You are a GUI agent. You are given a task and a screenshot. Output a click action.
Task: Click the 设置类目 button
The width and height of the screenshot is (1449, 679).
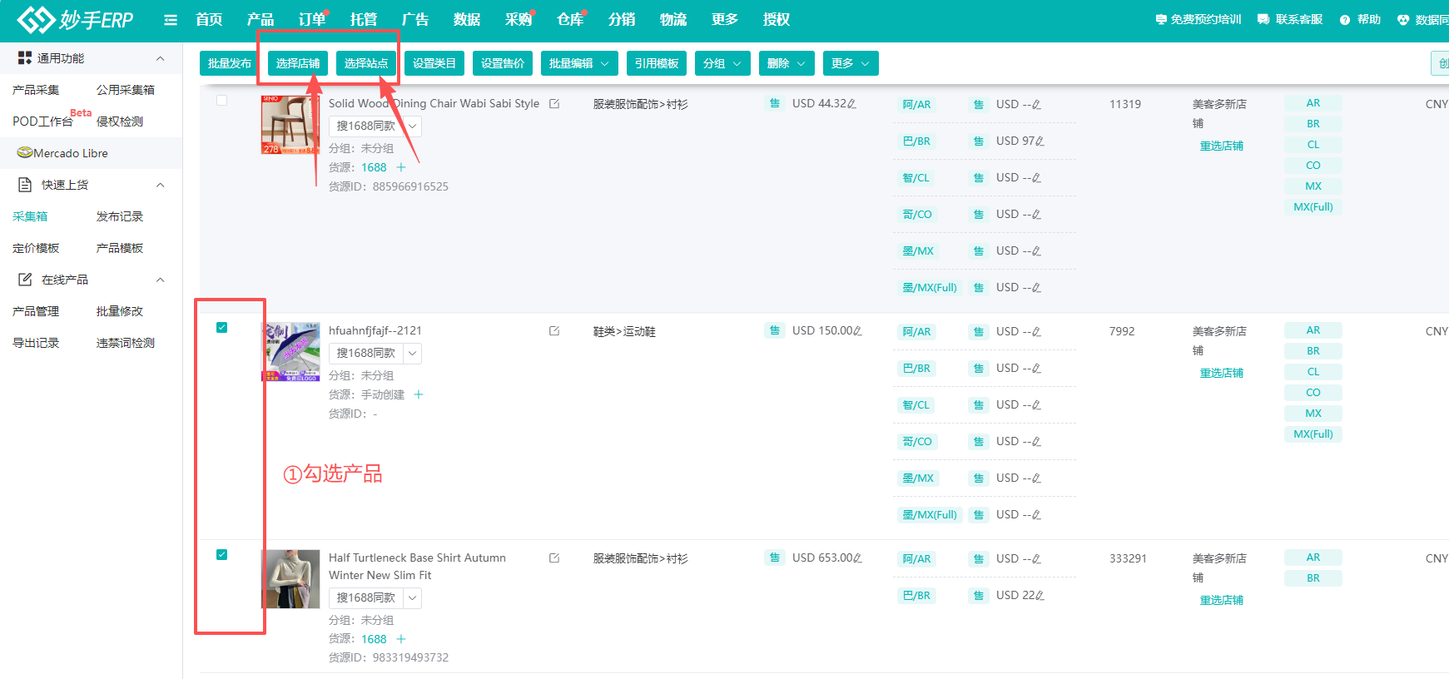(x=434, y=63)
